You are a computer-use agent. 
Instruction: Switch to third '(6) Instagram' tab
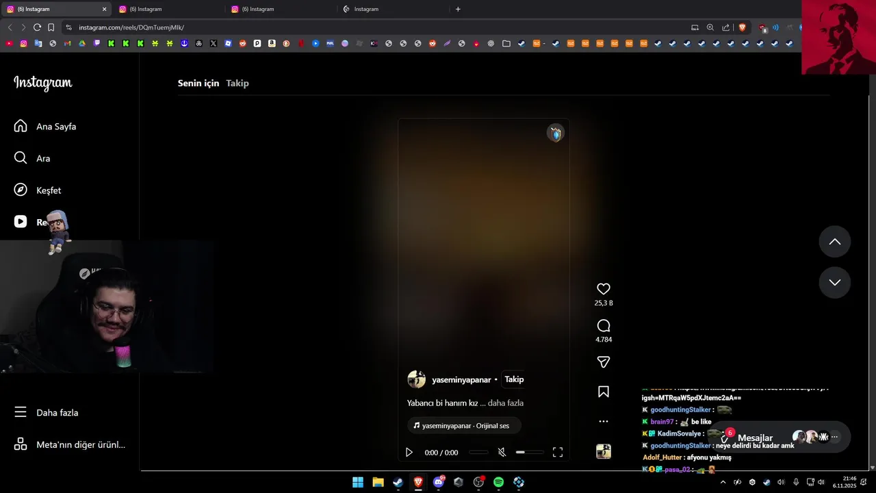pos(280,9)
